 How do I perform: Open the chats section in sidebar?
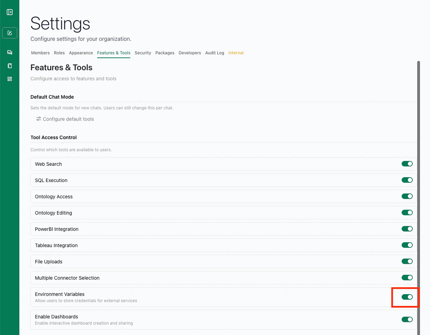pyautogui.click(x=9, y=52)
